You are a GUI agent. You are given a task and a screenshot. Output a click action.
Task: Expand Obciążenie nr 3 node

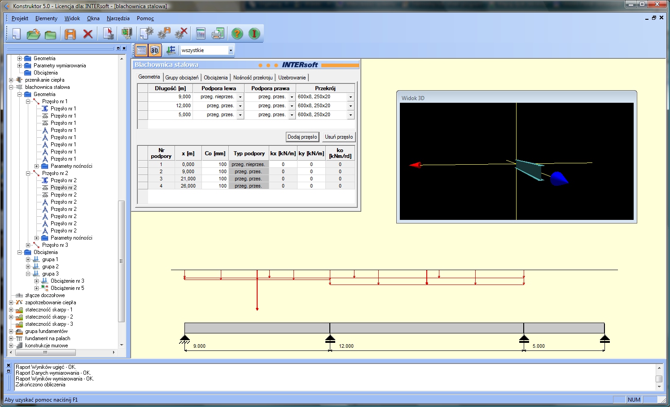point(36,281)
